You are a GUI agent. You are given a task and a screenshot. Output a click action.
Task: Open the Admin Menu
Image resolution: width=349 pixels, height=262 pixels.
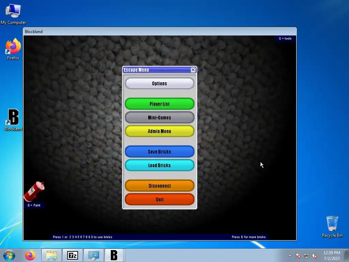(x=160, y=131)
